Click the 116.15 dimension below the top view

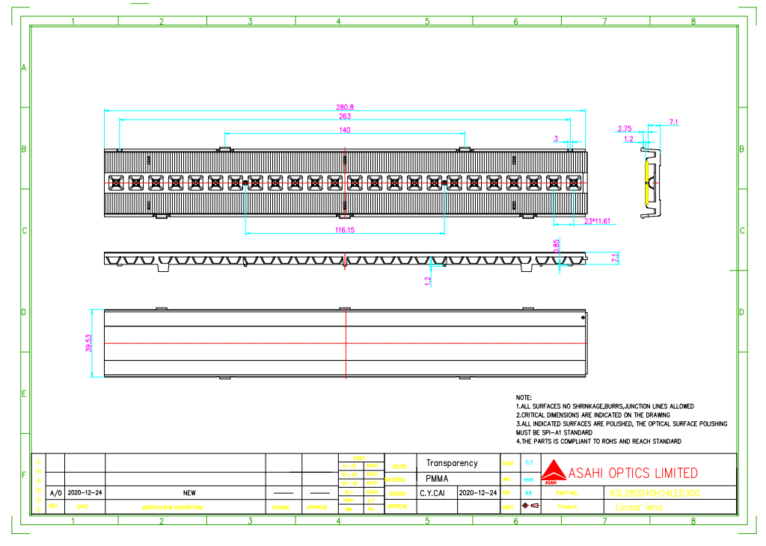[x=344, y=230]
